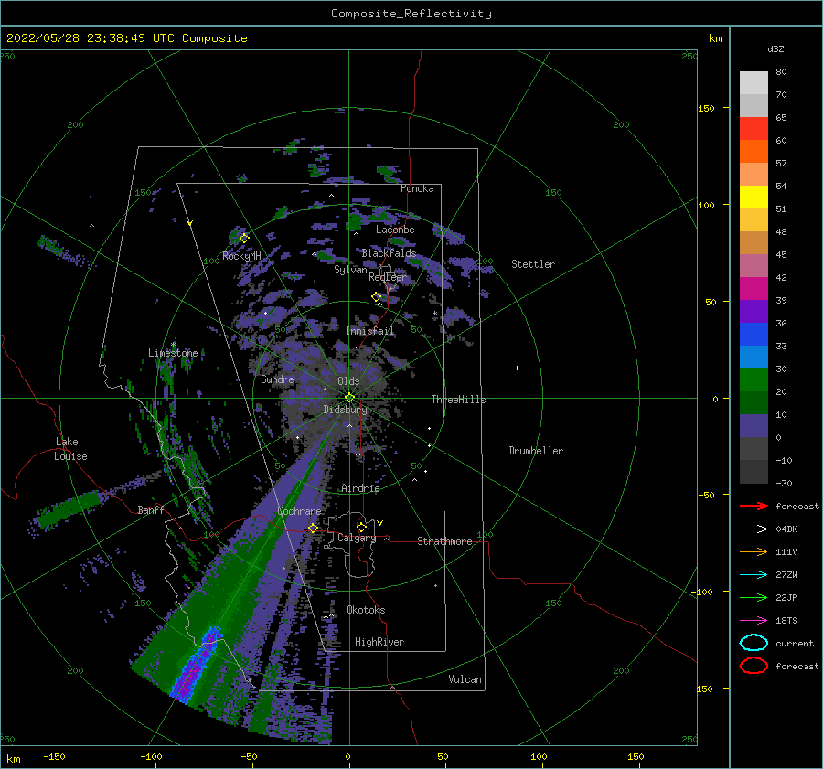Click the red forecast arrow legend icon

pos(754,506)
